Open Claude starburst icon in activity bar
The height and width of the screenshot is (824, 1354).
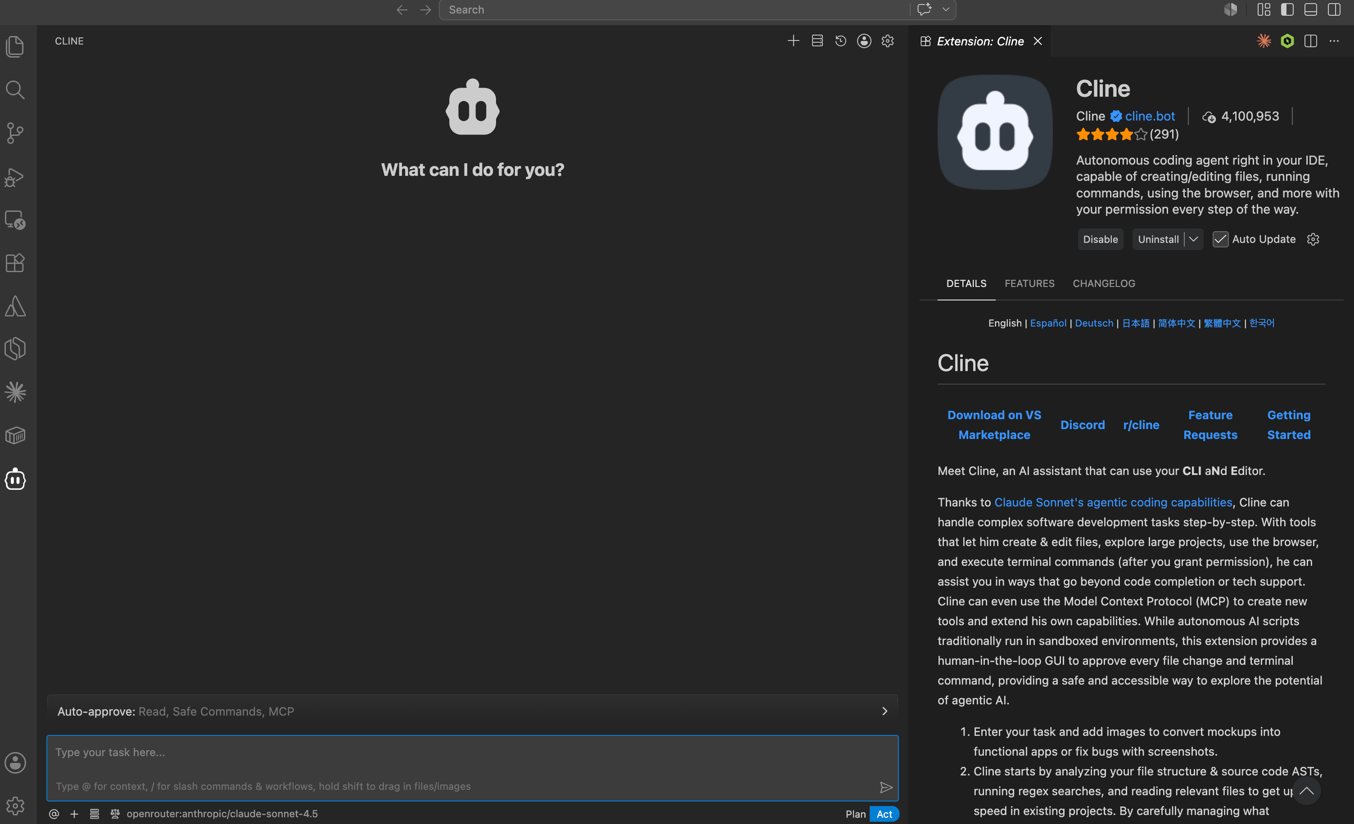[x=15, y=392]
